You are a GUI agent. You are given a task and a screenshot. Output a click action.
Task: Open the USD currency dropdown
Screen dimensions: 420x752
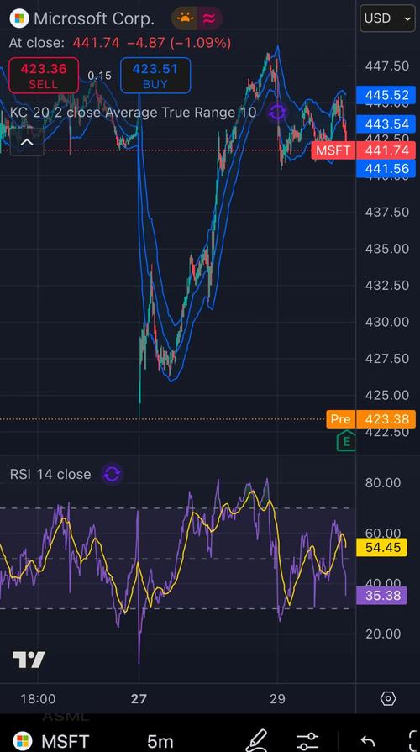coord(387,18)
